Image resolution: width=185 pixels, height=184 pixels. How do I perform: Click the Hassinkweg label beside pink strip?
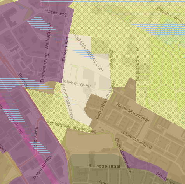pos(15,122)
